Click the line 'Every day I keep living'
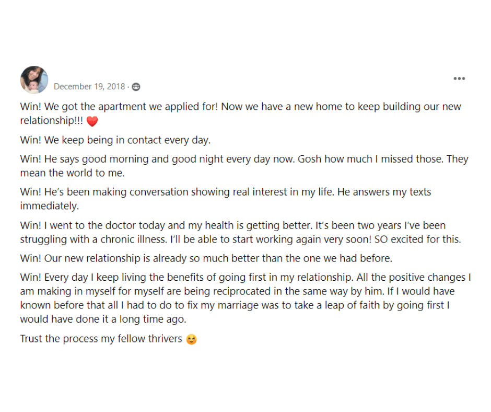The image size is (491, 412). pyautogui.click(x=245, y=278)
